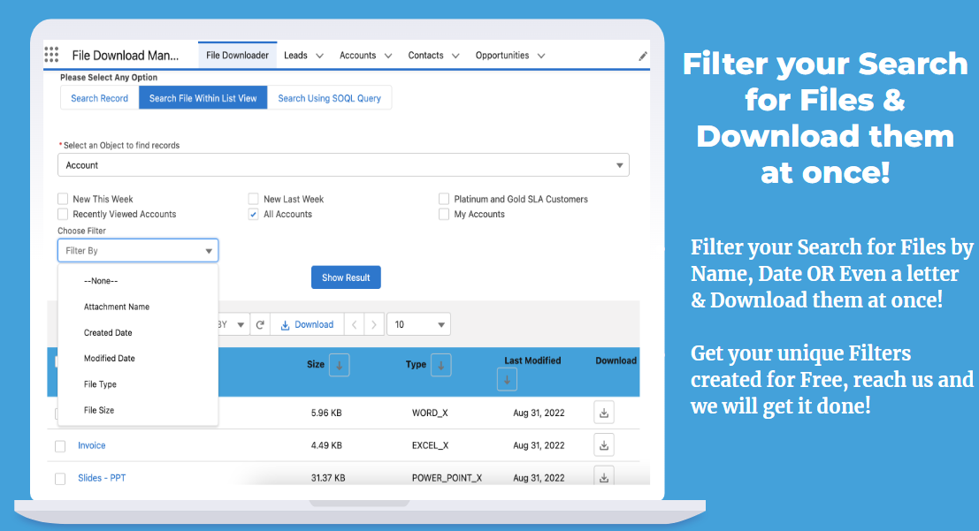The height and width of the screenshot is (531, 979).
Task: Open the Invoice file link
Action: [x=91, y=445]
